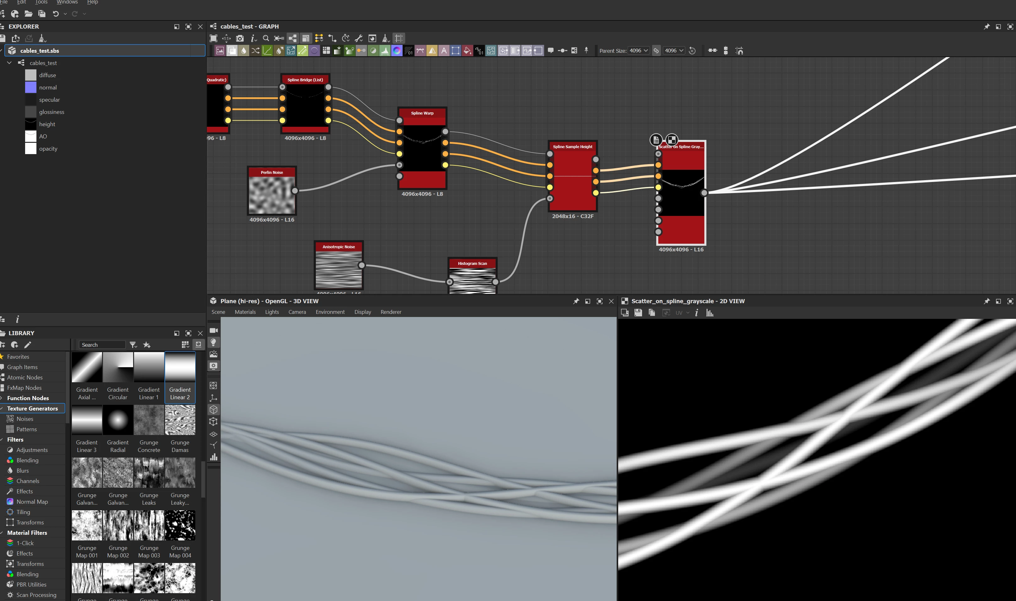The width and height of the screenshot is (1016, 601).
Task: Collapse the cables_test graph tree
Action: [9, 63]
